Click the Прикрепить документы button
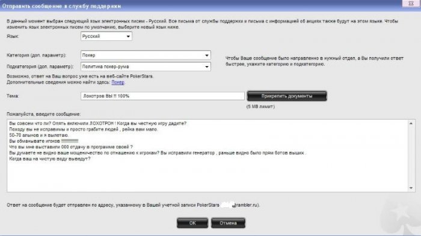 point(287,96)
